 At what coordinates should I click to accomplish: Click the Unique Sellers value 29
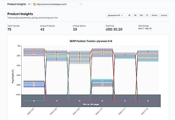pyautogui.click(x=75, y=29)
